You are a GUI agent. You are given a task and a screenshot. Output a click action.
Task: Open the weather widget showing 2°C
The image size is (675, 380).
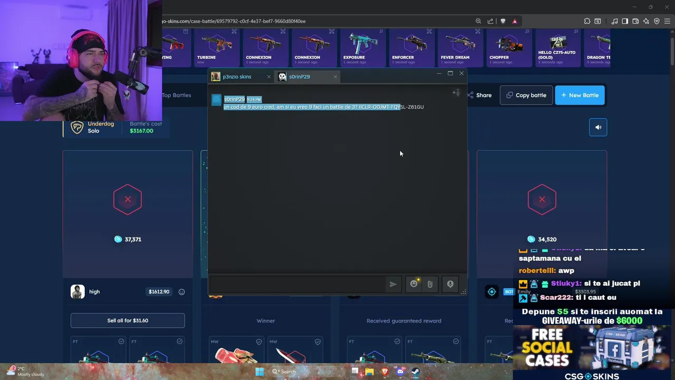coord(25,372)
